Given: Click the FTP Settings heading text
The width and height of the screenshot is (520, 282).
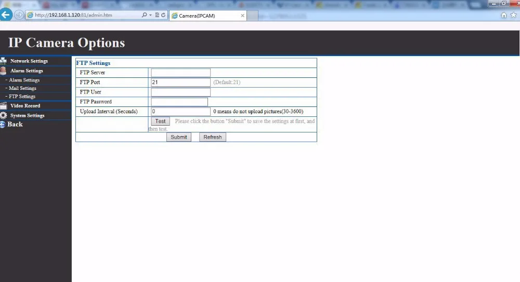Looking at the screenshot, I should [x=93, y=63].
